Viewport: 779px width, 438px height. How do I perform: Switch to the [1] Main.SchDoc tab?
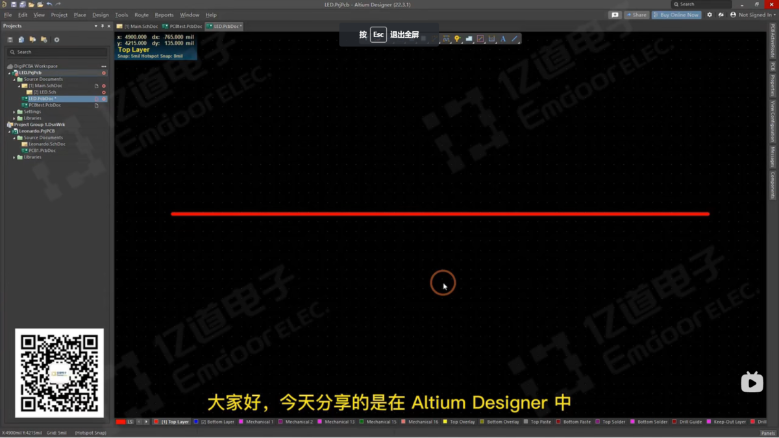[137, 27]
